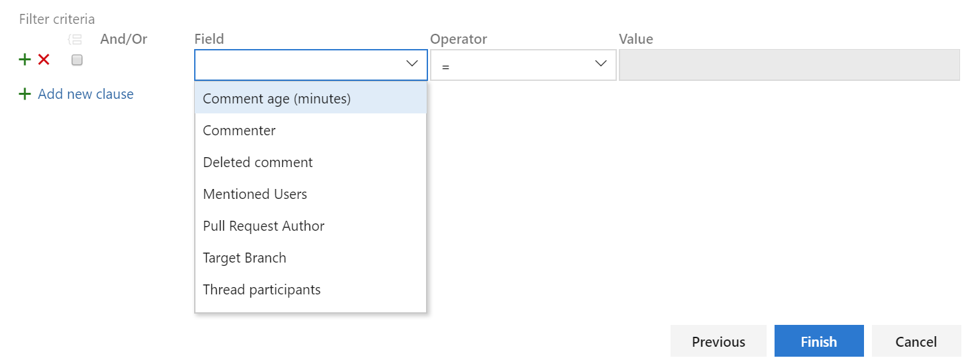Remove the clause with the red X
972x364 pixels.
click(x=44, y=60)
